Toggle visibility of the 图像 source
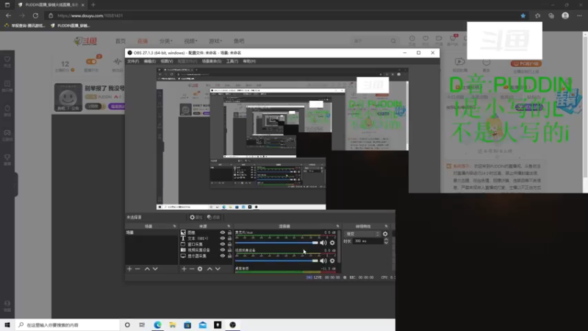 (x=223, y=232)
